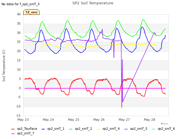Click the 'No data for f_sp2_smT_3' message
This screenshot has width=186, height=139.
click(20, 4)
